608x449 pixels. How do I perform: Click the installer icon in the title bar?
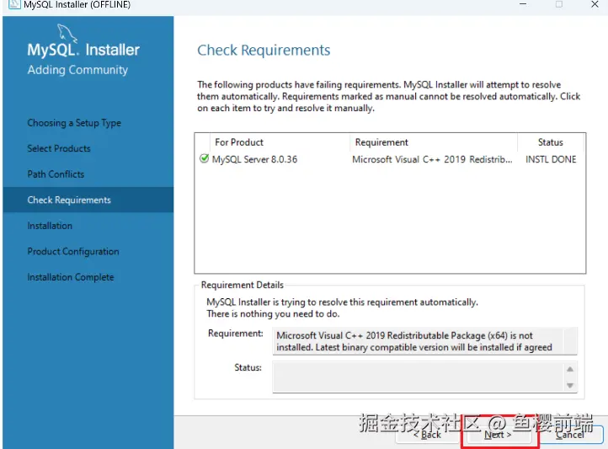point(14,4)
